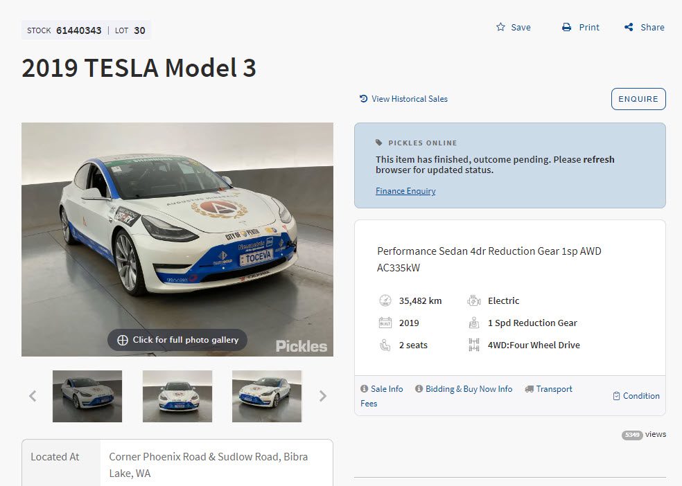The height and width of the screenshot is (486, 682).
Task: Click the View Historical Sales clock icon
Action: click(363, 99)
